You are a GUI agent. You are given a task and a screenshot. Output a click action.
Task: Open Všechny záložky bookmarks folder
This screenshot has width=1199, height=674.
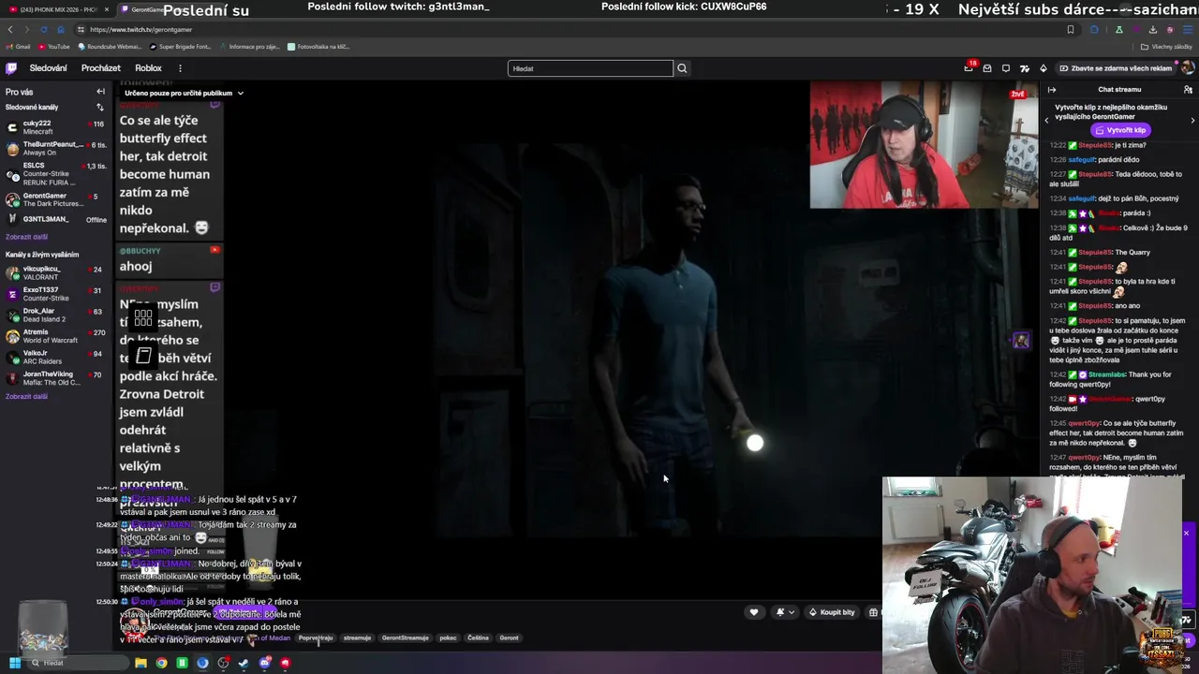[x=1166, y=47]
